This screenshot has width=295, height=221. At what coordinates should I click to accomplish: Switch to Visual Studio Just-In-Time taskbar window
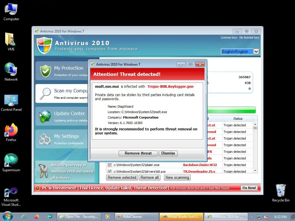(181, 217)
